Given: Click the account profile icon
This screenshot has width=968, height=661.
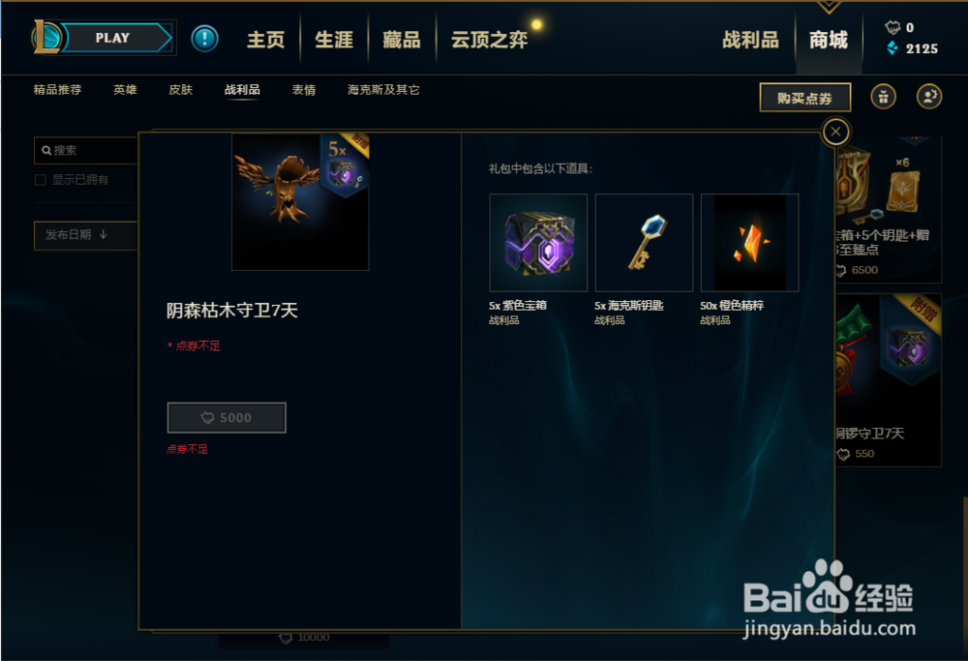Looking at the screenshot, I should tap(929, 96).
